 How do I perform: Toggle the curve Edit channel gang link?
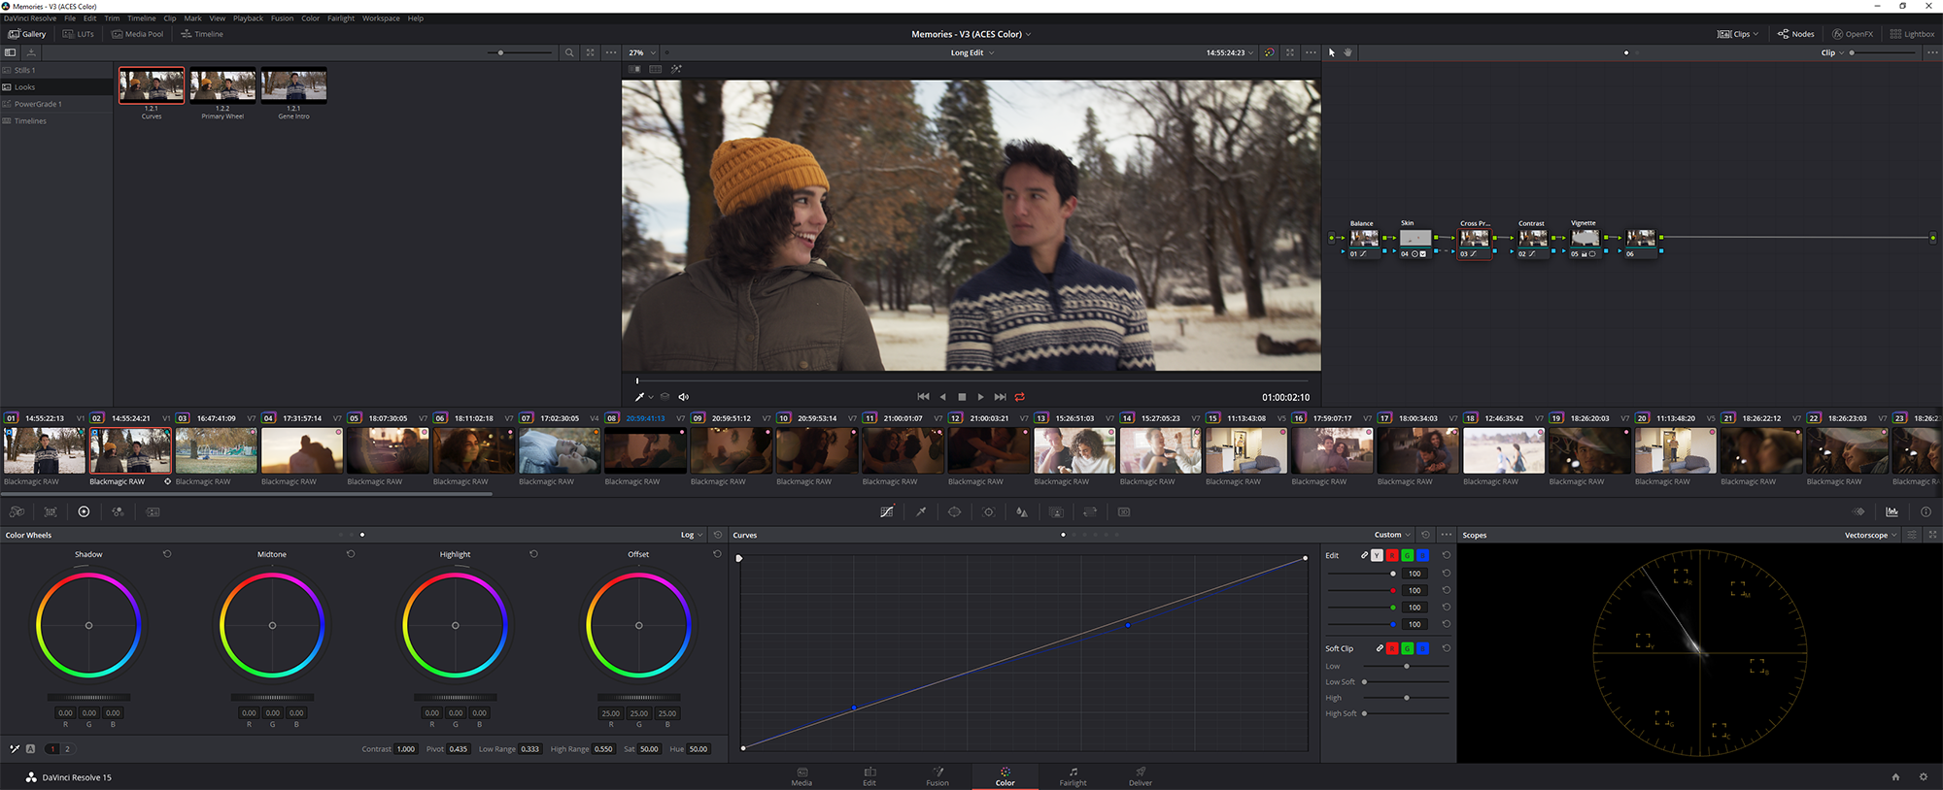(1364, 555)
